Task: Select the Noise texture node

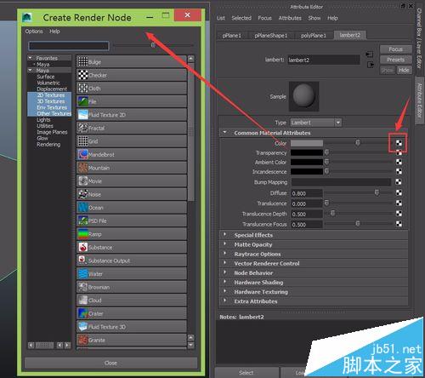Action: pyautogui.click(x=132, y=194)
